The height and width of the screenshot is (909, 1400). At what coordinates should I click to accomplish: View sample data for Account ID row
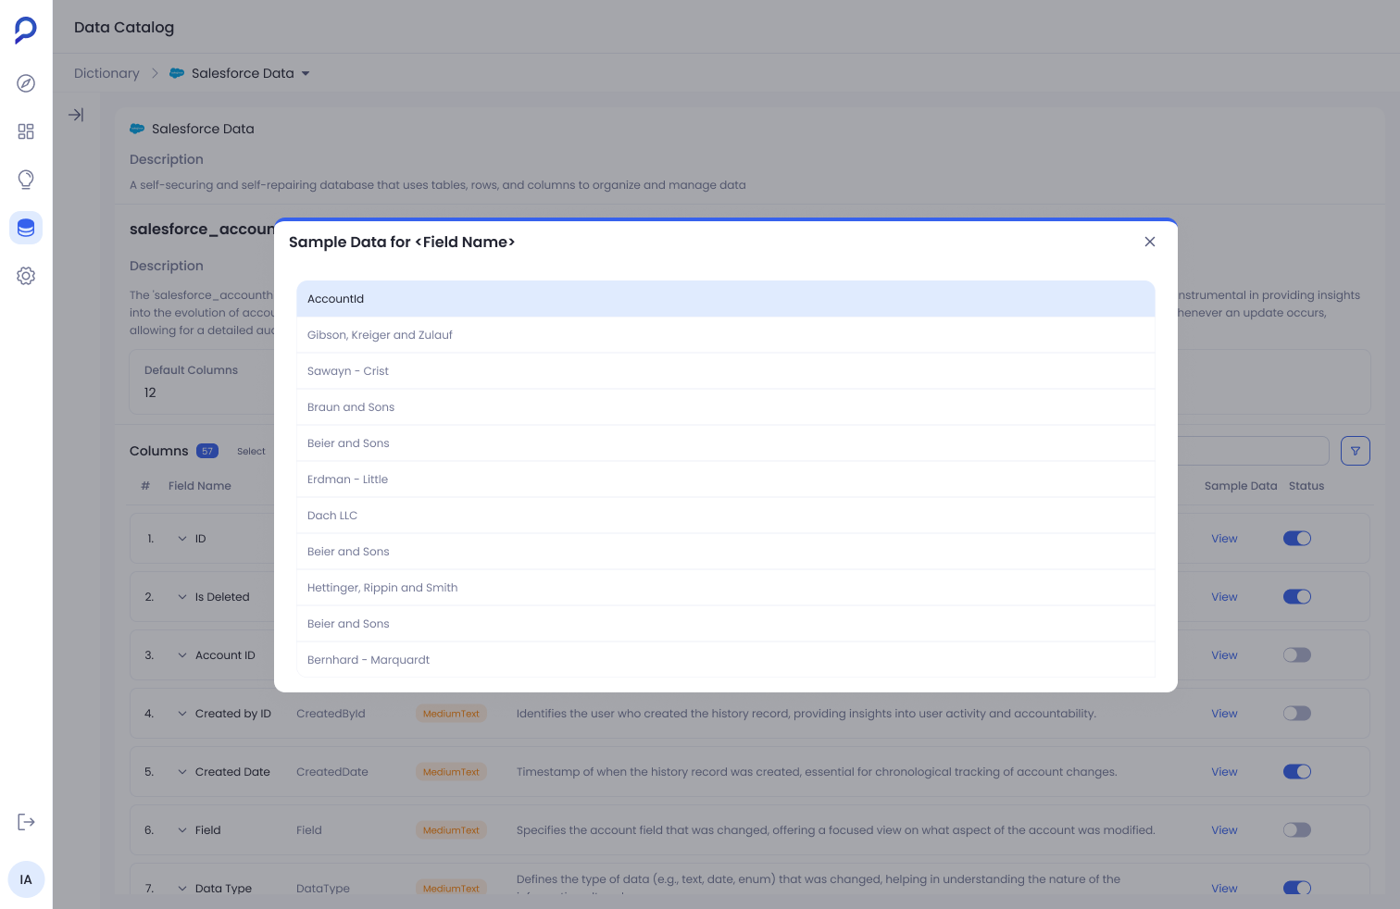point(1224,655)
